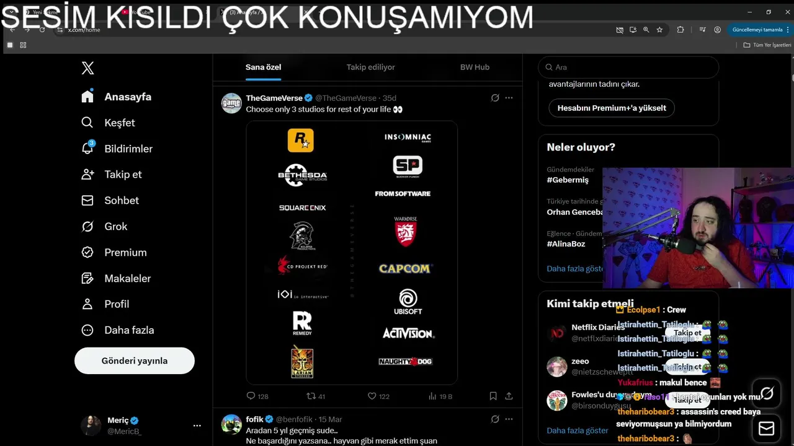Viewport: 794px width, 446px height.
Task: Go to Profil page
Action: coord(105,304)
